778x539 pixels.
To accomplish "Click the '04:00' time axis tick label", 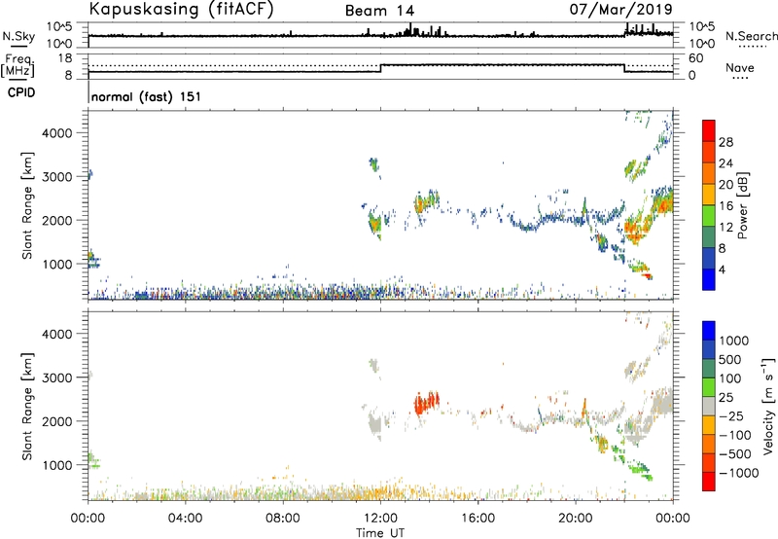I will pos(185,519).
